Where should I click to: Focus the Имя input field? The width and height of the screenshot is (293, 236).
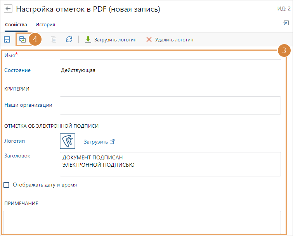point(170,55)
